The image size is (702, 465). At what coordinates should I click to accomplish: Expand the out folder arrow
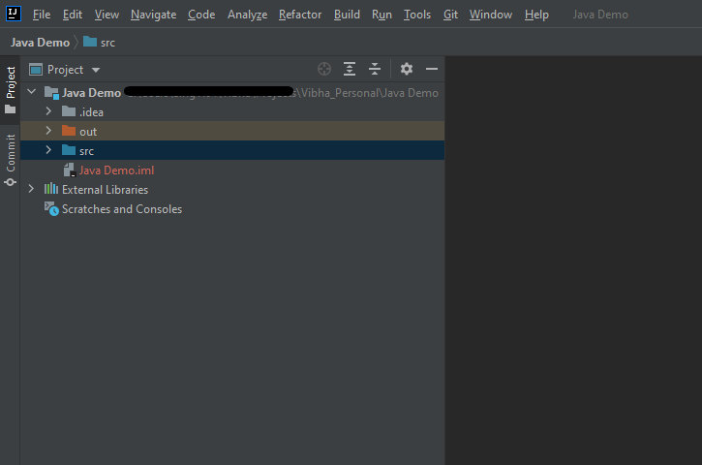(48, 132)
